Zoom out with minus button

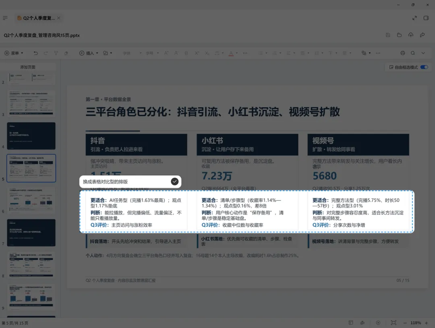tap(405, 323)
